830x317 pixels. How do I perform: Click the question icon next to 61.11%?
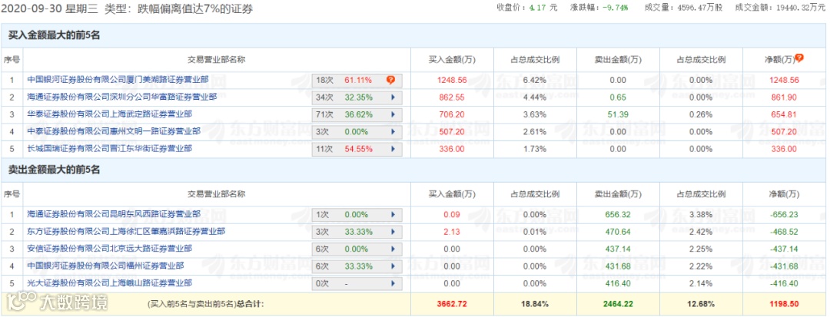(390, 81)
